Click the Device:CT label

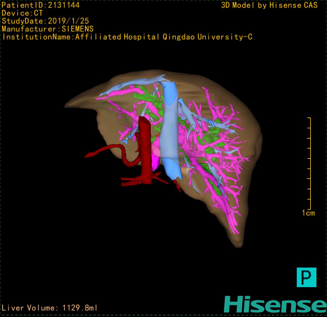22,13
